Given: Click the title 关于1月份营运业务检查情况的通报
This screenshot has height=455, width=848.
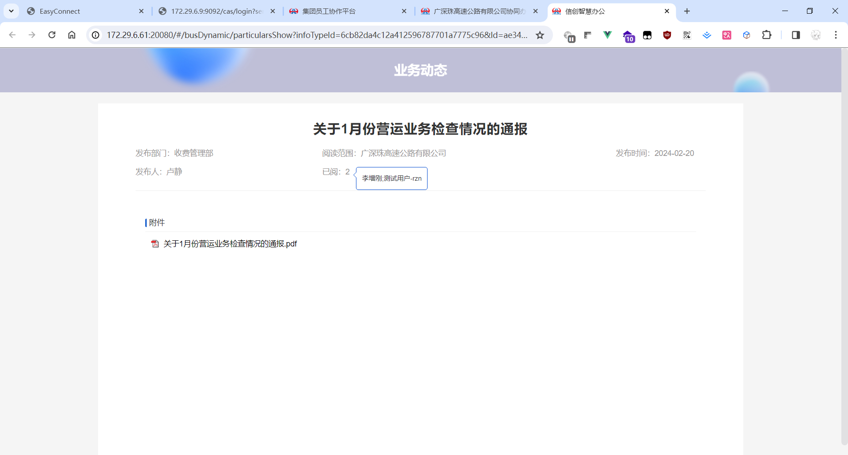Looking at the screenshot, I should (420, 129).
